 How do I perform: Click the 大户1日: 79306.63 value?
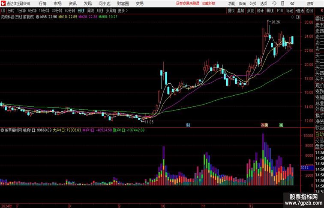coord(67,130)
